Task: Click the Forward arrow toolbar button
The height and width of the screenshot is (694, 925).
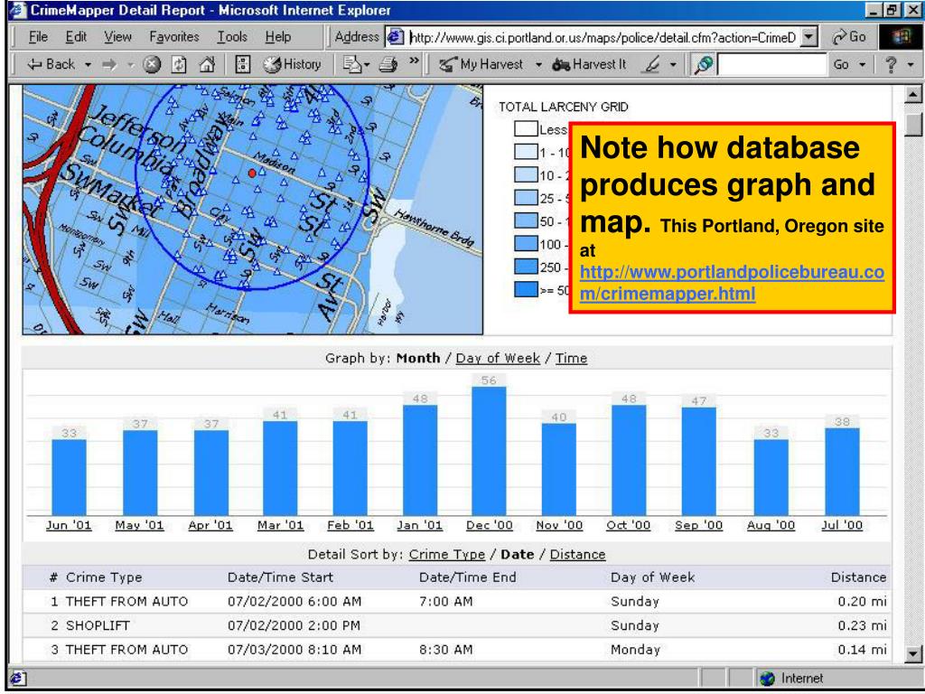Action: [109, 64]
